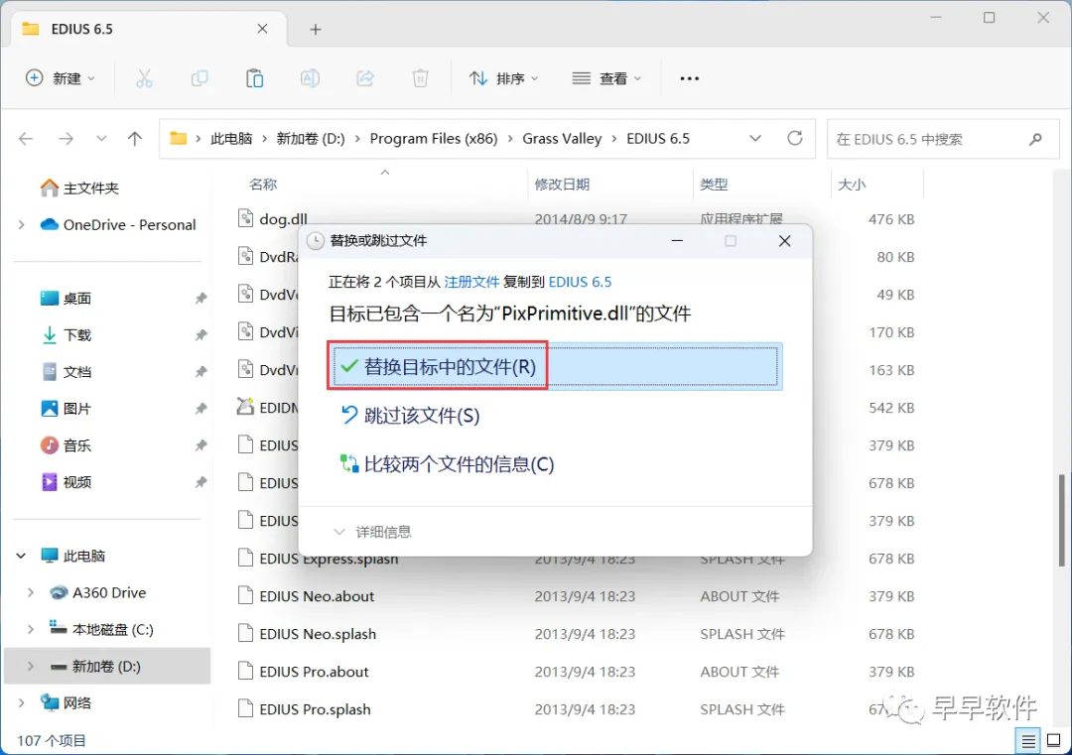Open 图片 in the sidebar
The width and height of the screenshot is (1072, 755).
66,409
